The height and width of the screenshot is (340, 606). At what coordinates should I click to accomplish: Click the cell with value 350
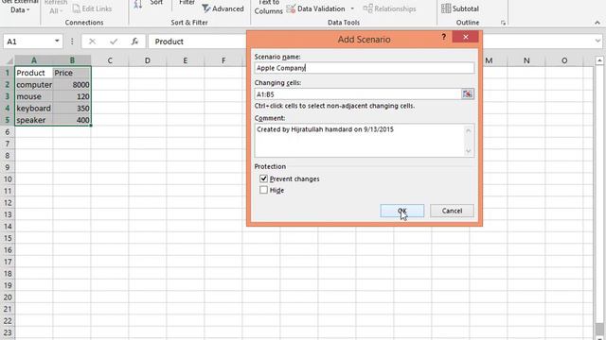click(72, 109)
